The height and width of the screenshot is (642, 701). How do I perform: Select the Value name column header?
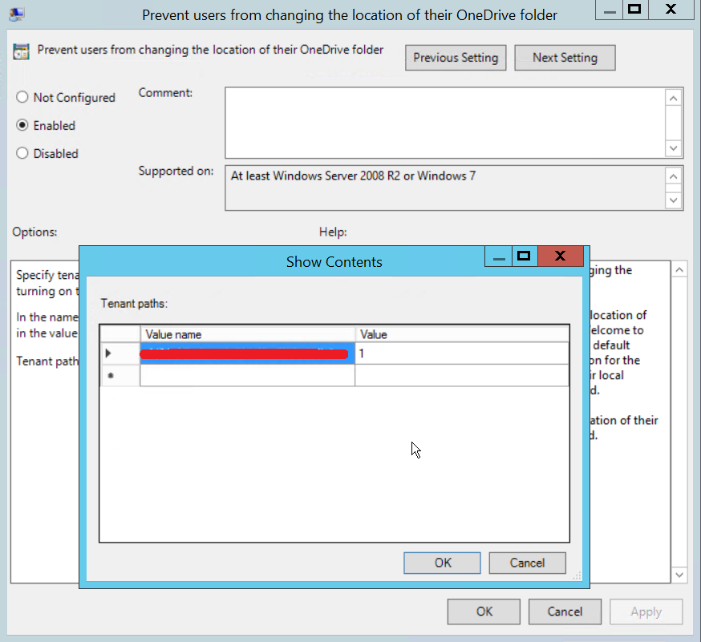(x=248, y=334)
